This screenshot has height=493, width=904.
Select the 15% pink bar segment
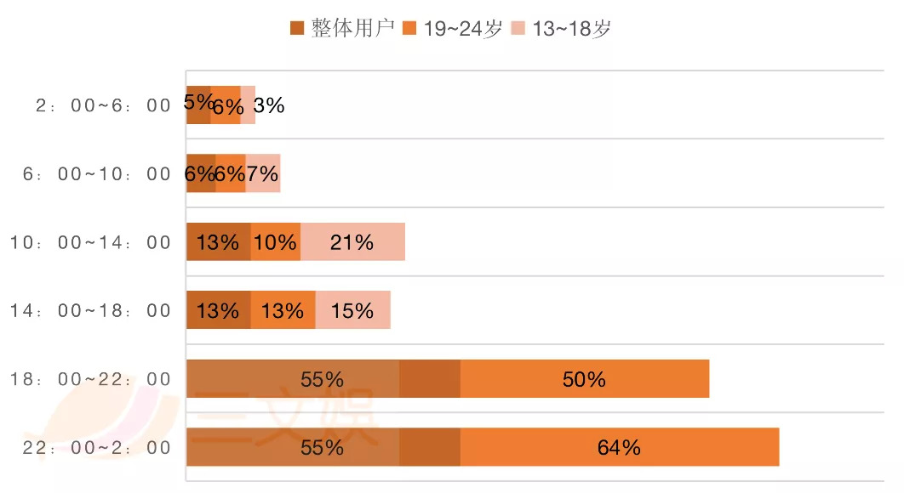[352, 310]
